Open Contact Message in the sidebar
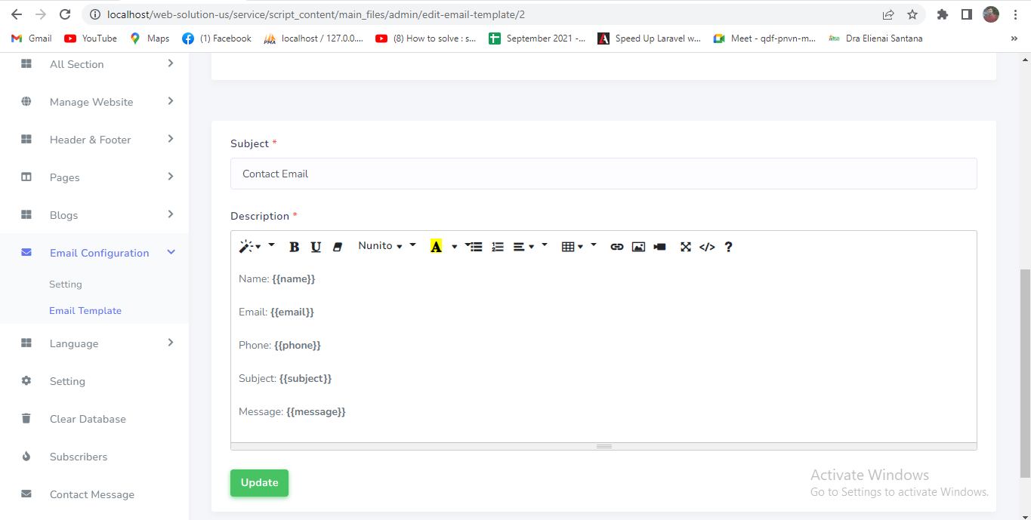The height and width of the screenshot is (520, 1031). [x=92, y=494]
